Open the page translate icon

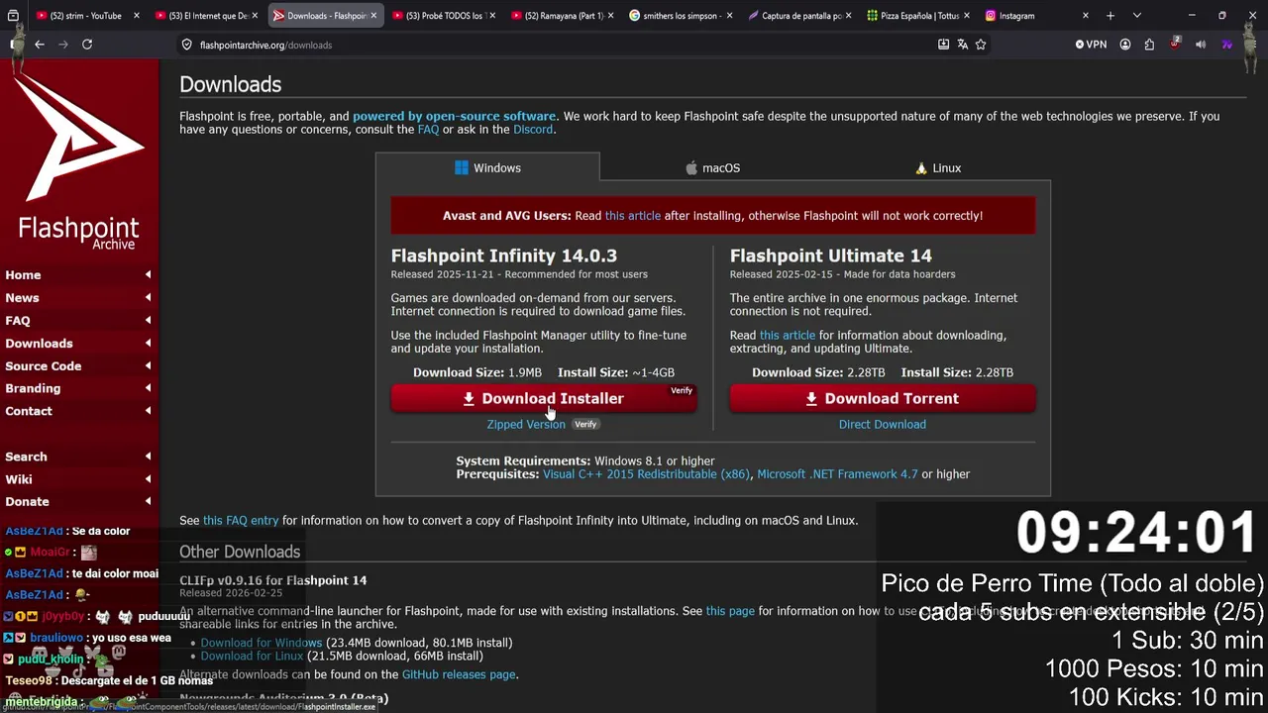pyautogui.click(x=962, y=45)
